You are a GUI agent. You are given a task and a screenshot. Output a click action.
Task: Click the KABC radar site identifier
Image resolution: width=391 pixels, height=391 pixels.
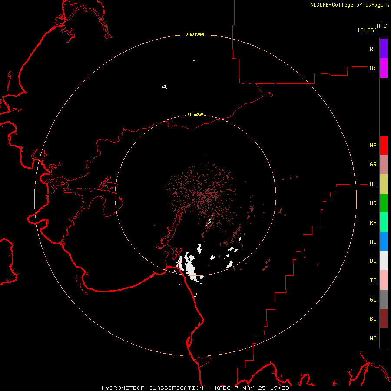click(223, 388)
